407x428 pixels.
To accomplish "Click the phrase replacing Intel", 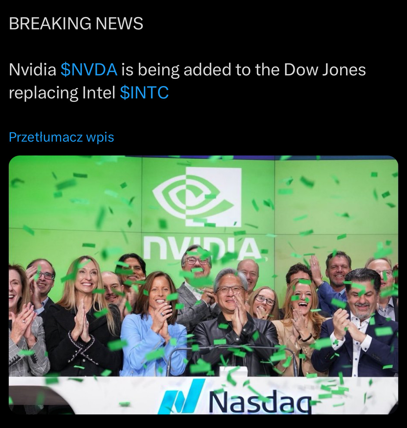I will [62, 92].
